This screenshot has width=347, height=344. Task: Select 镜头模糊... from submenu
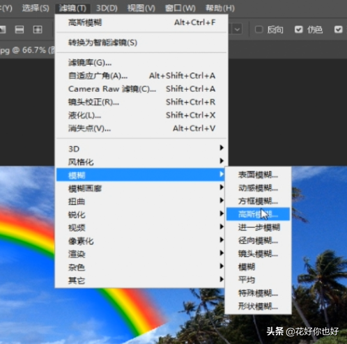tap(258, 253)
